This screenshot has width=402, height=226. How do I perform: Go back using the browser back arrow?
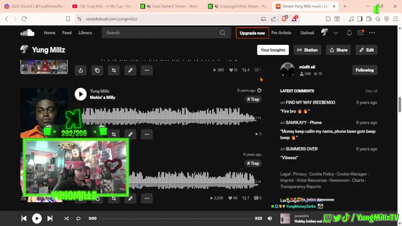(7, 19)
